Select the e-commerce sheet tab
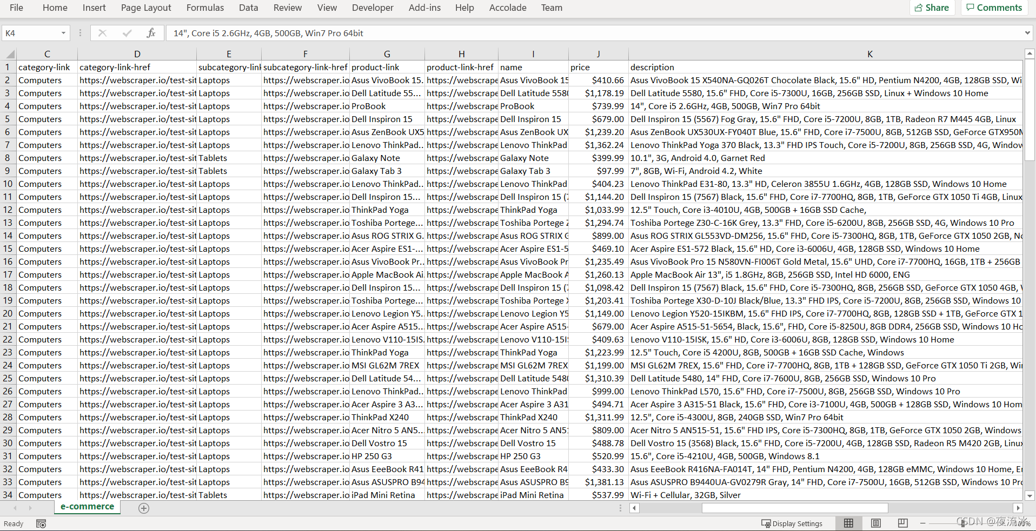 point(87,507)
